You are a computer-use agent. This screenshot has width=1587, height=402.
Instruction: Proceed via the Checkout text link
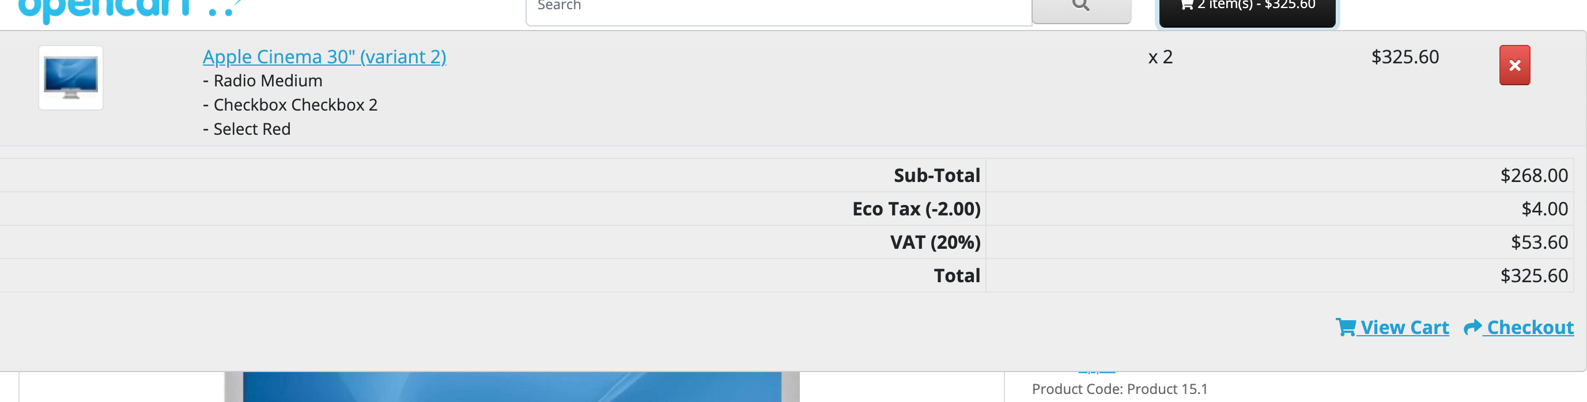pyautogui.click(x=1530, y=328)
